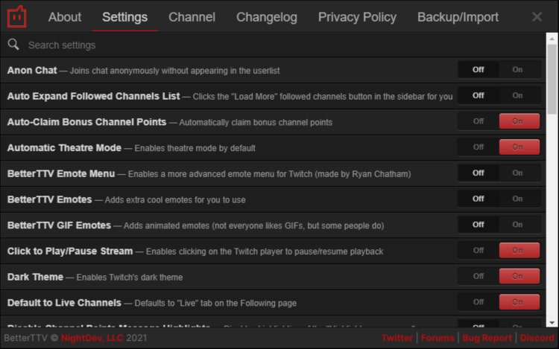
Task: Disable Default to Live Channels
Action: 479,302
